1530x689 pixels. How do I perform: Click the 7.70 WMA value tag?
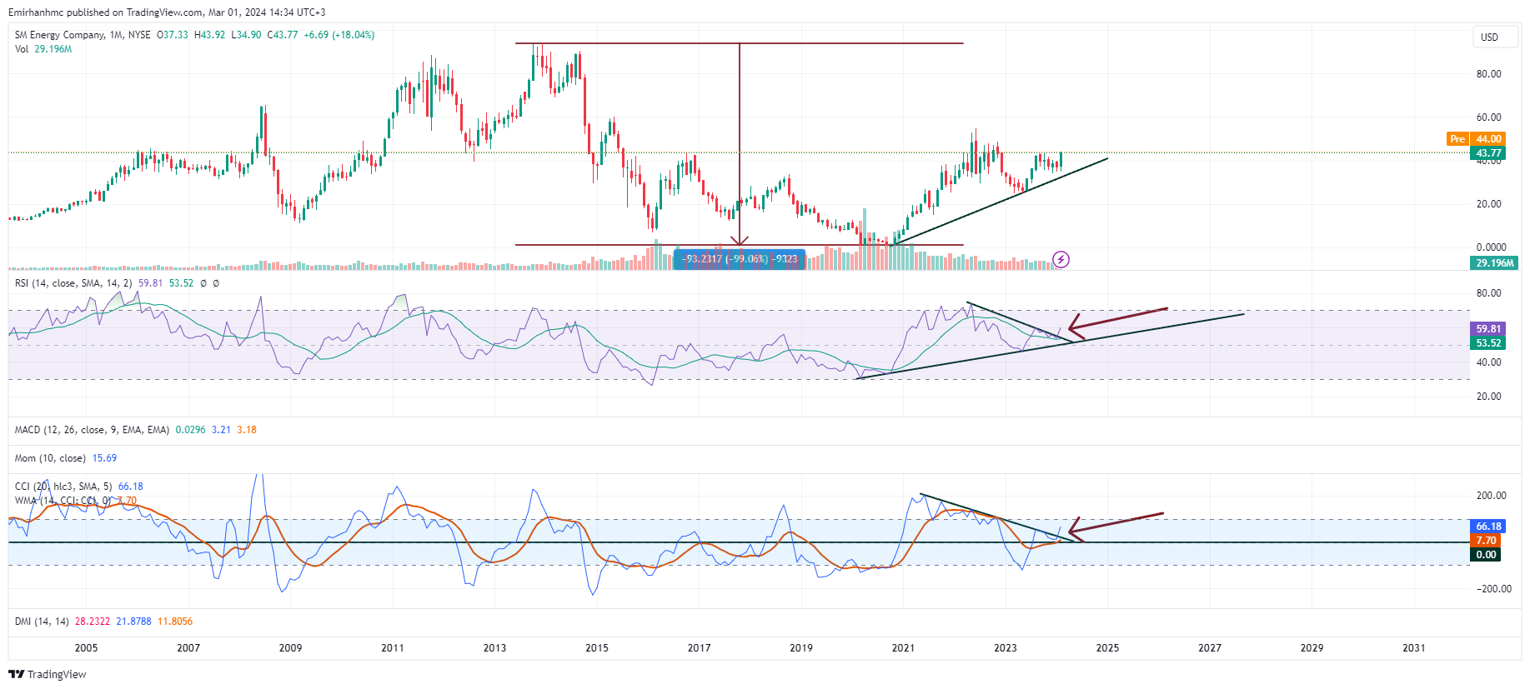click(1487, 541)
